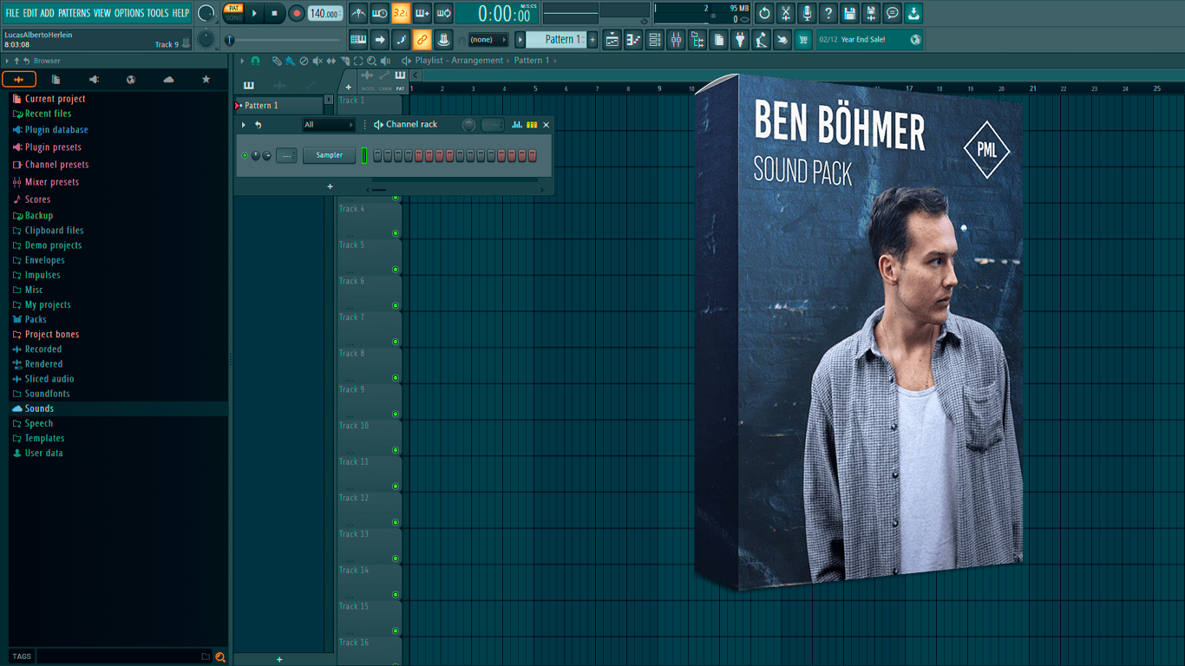This screenshot has height=666, width=1185.
Task: Select the slip tool in playlist toolbar
Action: pyautogui.click(x=331, y=61)
